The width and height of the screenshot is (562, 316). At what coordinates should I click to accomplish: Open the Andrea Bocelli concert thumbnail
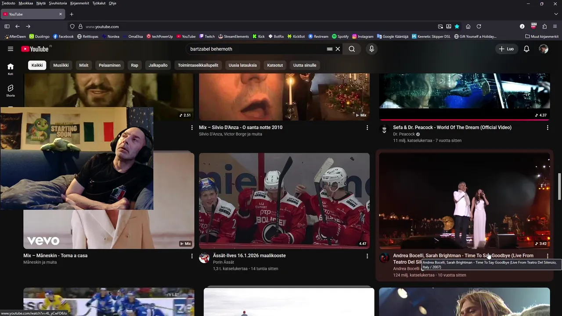465,201
